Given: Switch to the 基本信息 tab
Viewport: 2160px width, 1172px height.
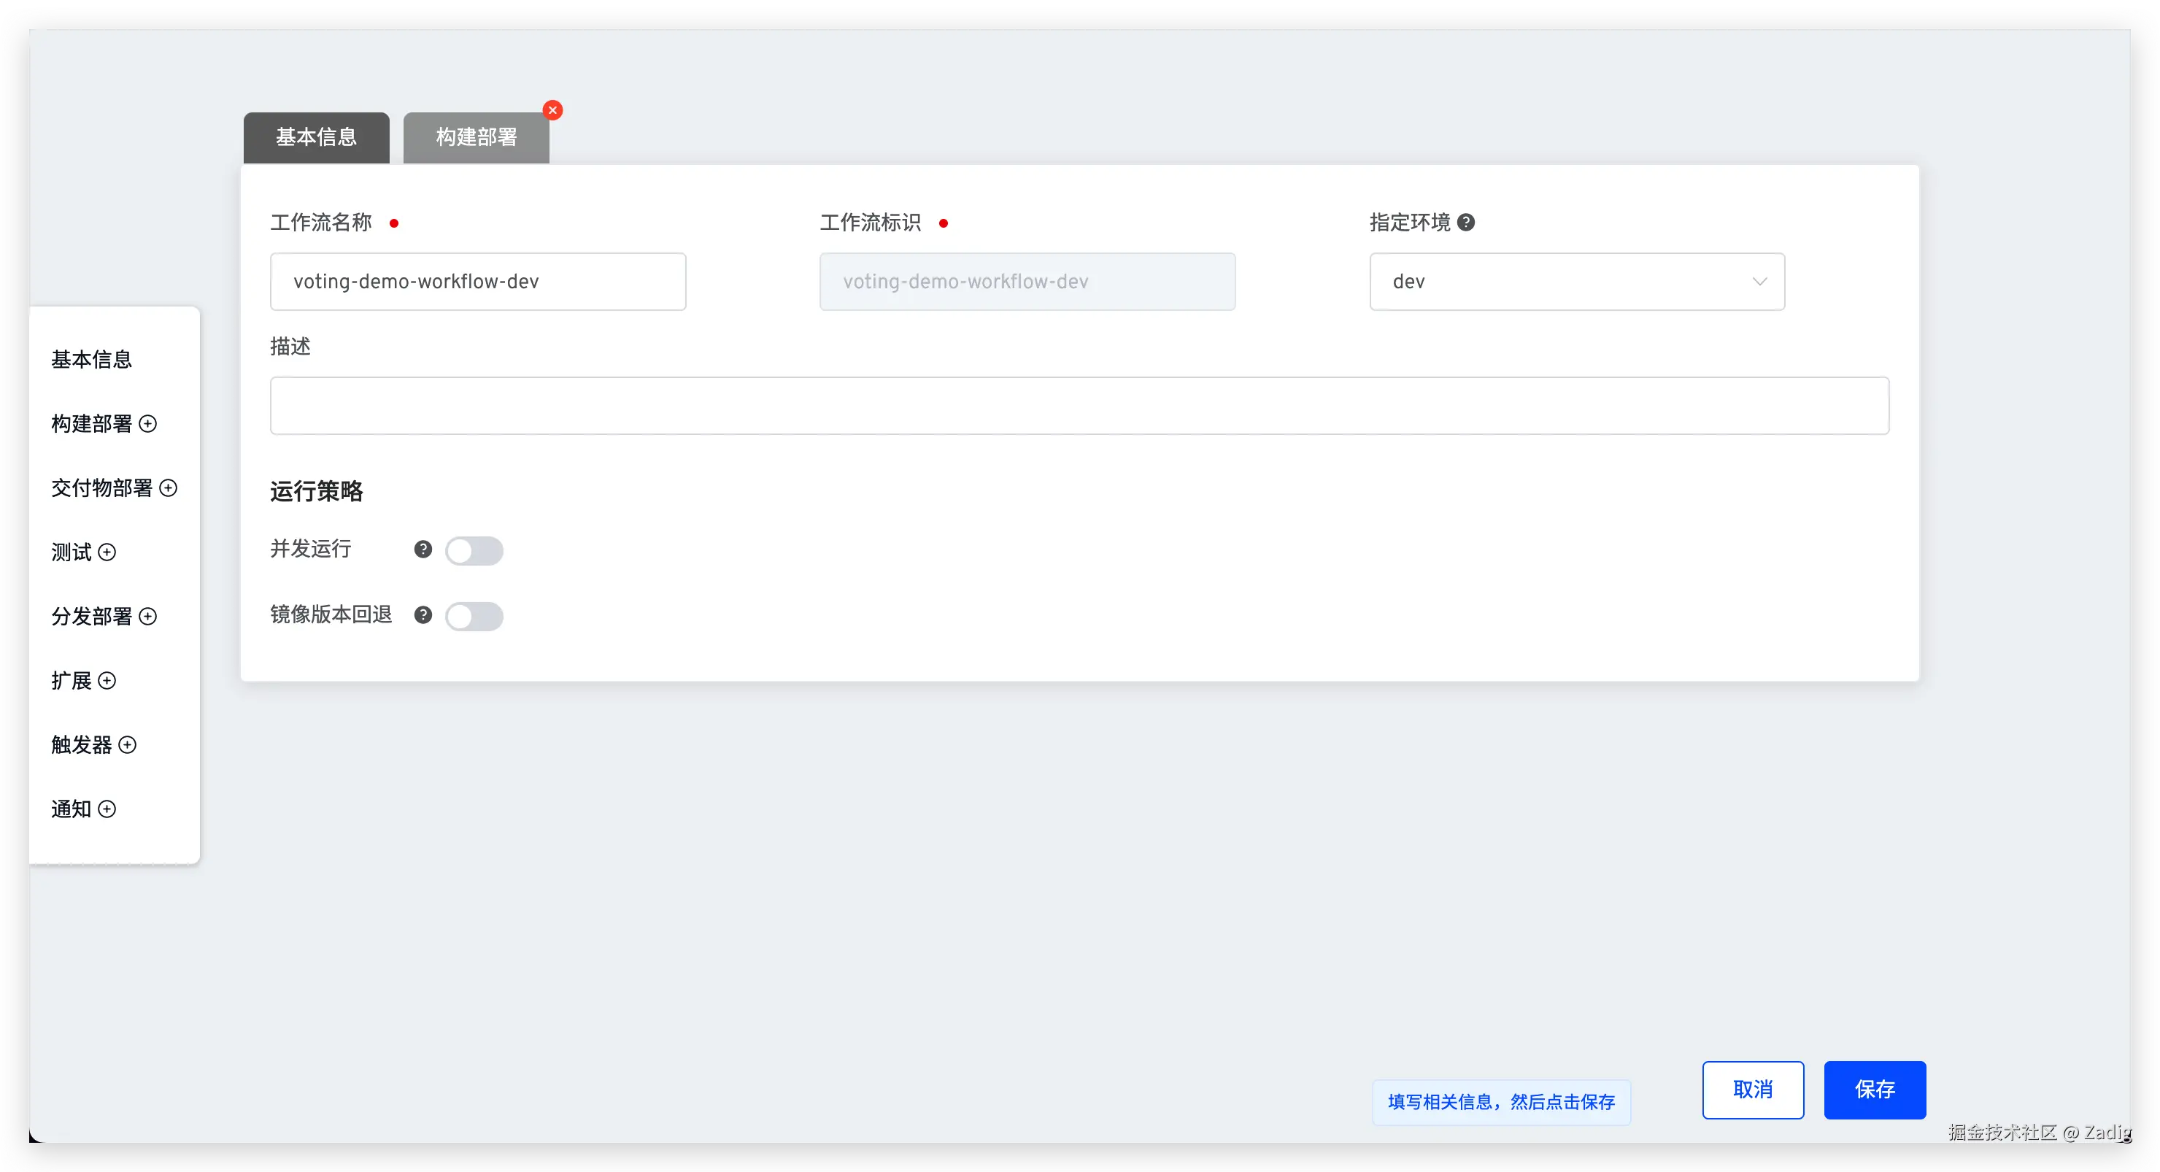Looking at the screenshot, I should 316,137.
